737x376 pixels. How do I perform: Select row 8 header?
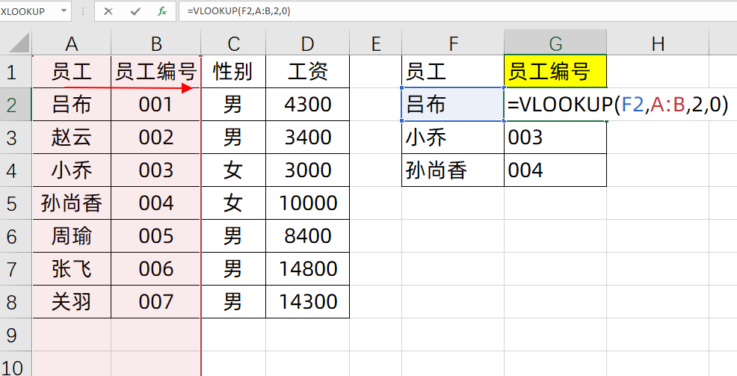coord(15,302)
